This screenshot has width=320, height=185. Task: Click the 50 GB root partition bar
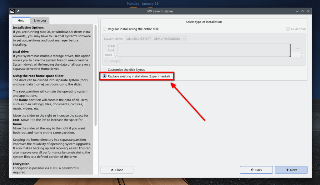(203, 50)
